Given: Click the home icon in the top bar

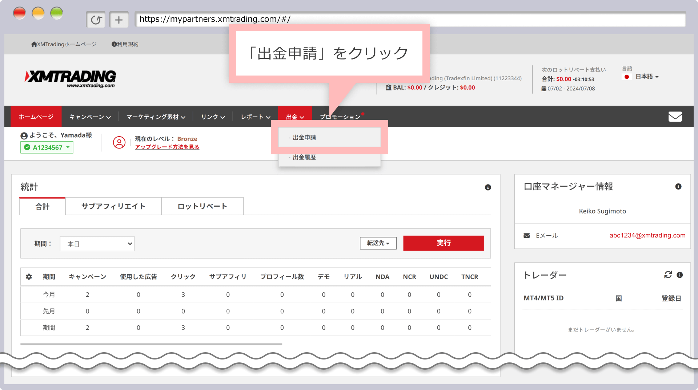Looking at the screenshot, I should tap(34, 44).
